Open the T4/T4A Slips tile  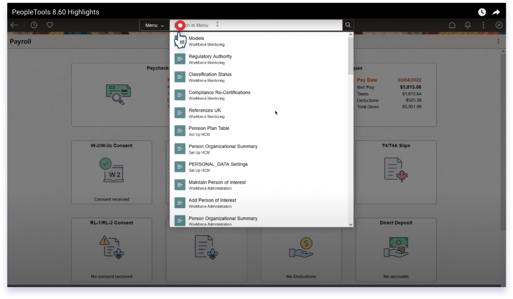[396, 172]
